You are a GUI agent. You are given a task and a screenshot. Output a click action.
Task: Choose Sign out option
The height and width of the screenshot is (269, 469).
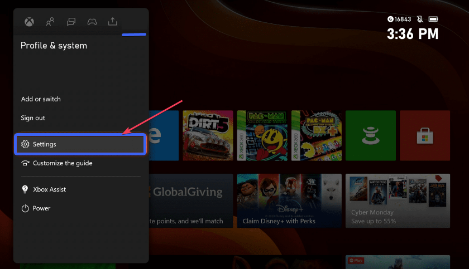[x=33, y=118]
